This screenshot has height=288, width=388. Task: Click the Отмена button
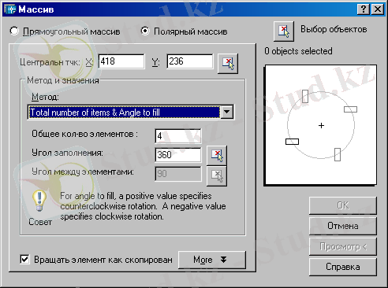[342, 226]
